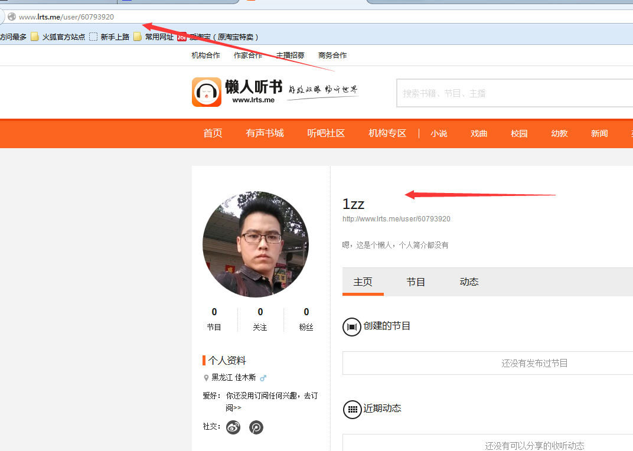This screenshot has width=633, height=451.
Task: Open 商务合作 top link
Action: tap(332, 55)
